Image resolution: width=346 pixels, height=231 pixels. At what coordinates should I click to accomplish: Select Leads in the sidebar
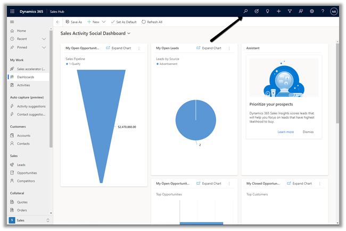pyautogui.click(x=21, y=164)
